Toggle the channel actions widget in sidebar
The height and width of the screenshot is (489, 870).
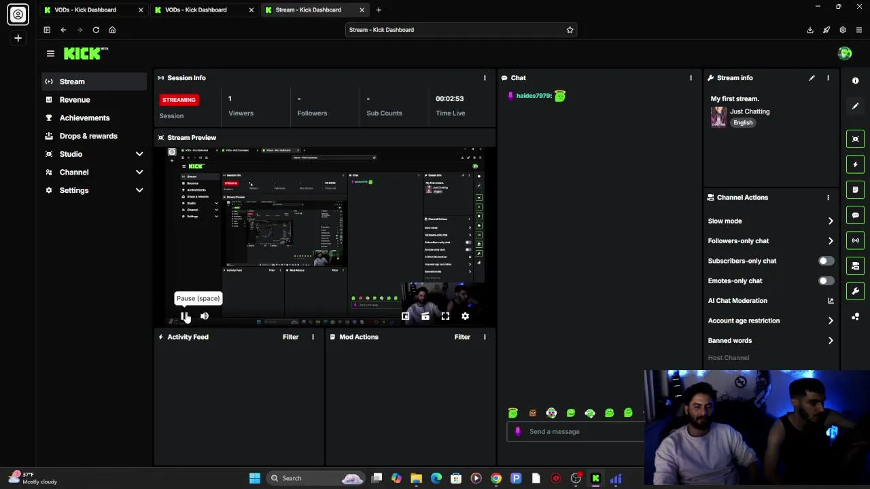[856, 266]
